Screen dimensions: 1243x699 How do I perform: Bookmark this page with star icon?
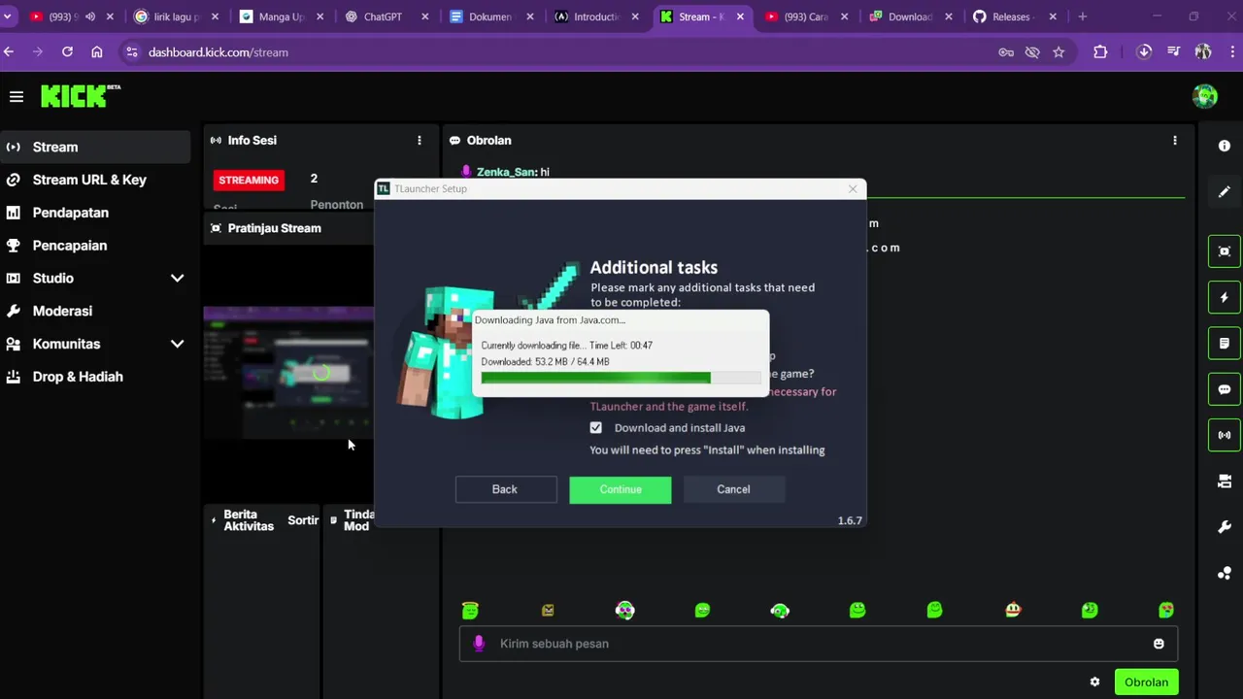click(x=1058, y=52)
